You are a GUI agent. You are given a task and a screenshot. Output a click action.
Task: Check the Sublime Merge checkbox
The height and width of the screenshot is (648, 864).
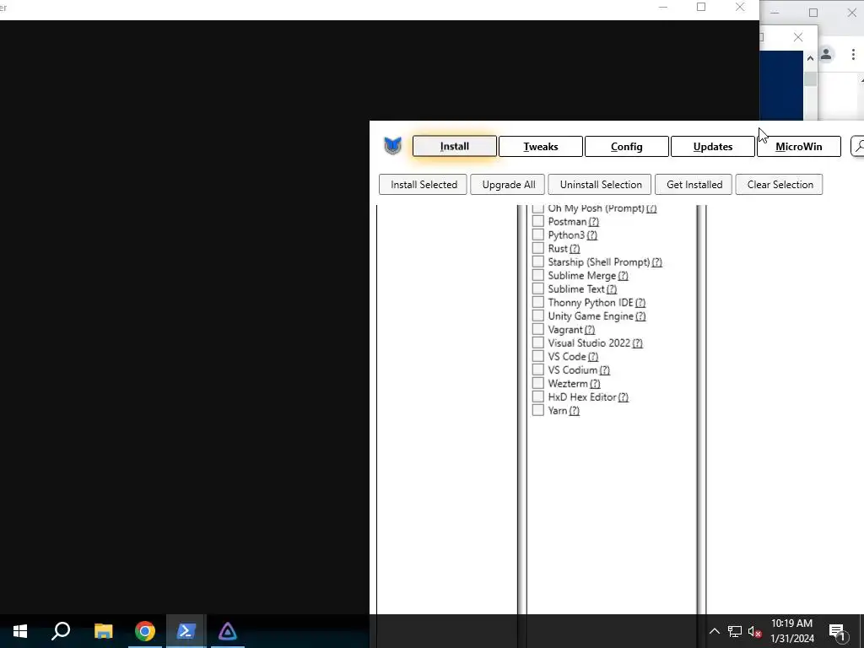(537, 275)
